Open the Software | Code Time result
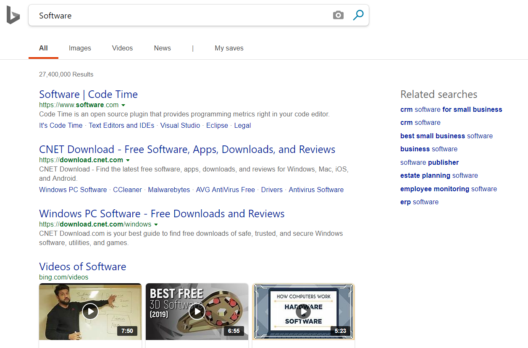The image size is (528, 348). (88, 94)
